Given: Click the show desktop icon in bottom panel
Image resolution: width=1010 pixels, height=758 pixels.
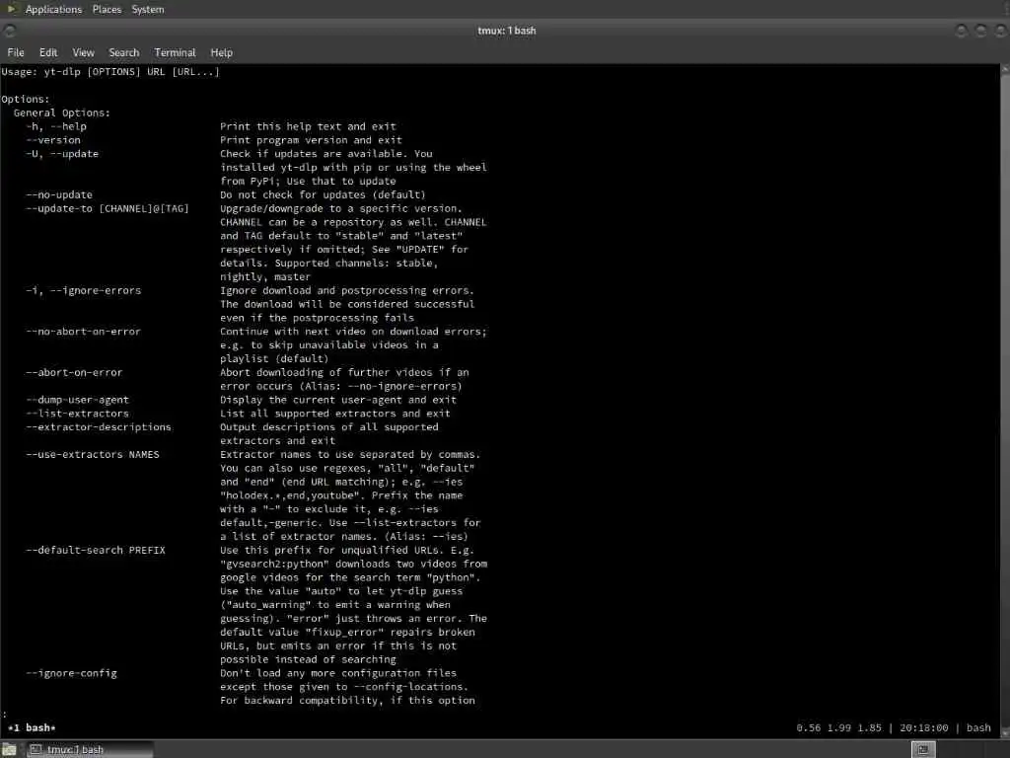Looking at the screenshot, I should pos(9,749).
